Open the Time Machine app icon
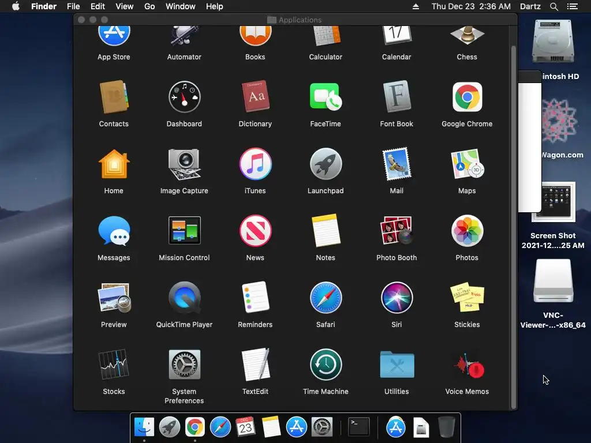Screen dimensions: 591x443 point(326,365)
